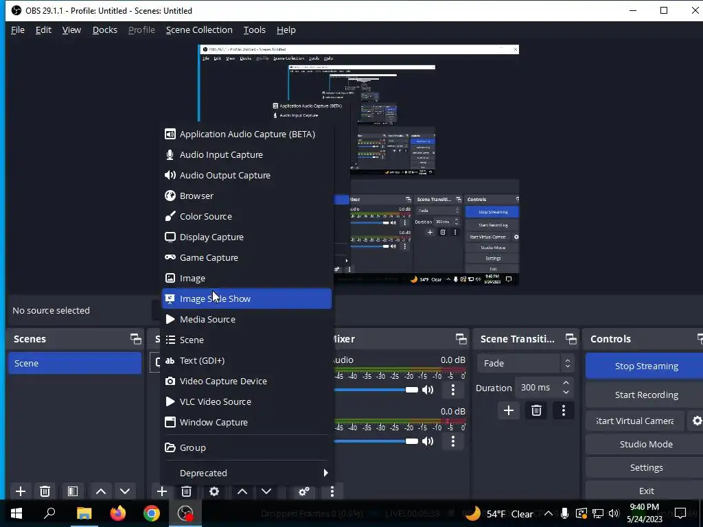Launch Google Chrome from the taskbar
This screenshot has height=527, width=703.
[x=152, y=513]
